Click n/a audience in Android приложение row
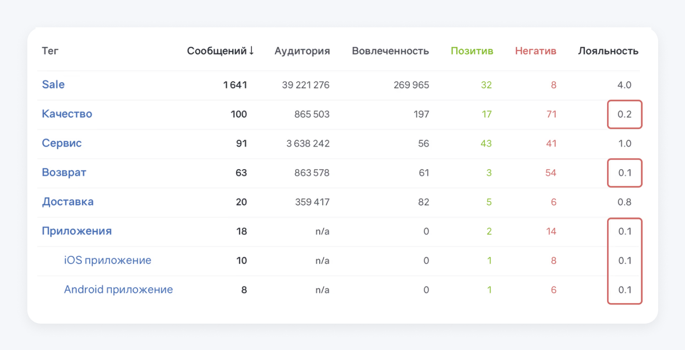 (322, 290)
